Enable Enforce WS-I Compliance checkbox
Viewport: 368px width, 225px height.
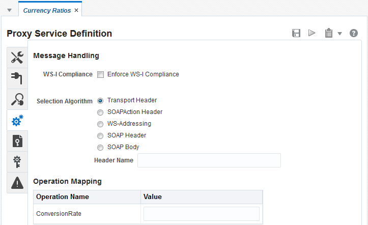click(100, 75)
